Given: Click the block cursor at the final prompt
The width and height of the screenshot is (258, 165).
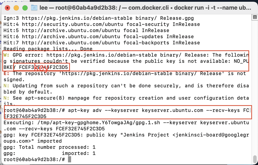Looking at the screenshot, I should click(69, 159).
